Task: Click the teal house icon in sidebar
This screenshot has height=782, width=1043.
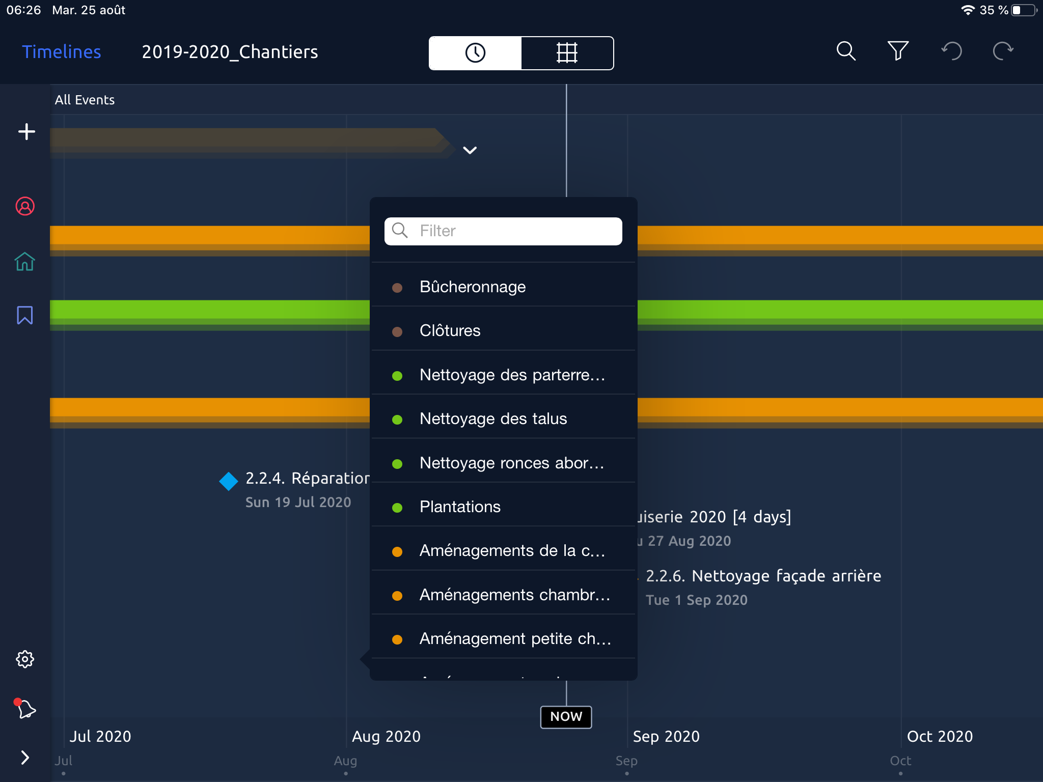Action: (x=25, y=262)
